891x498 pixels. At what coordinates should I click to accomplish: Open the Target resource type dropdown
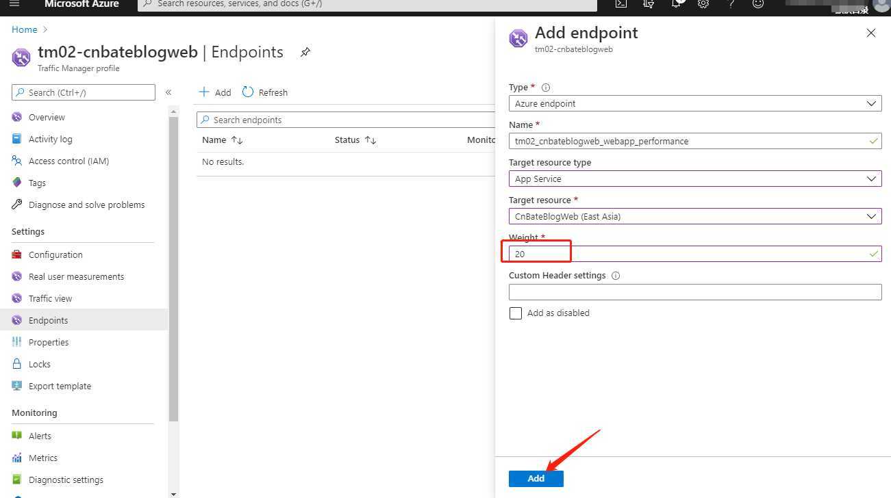[695, 179]
